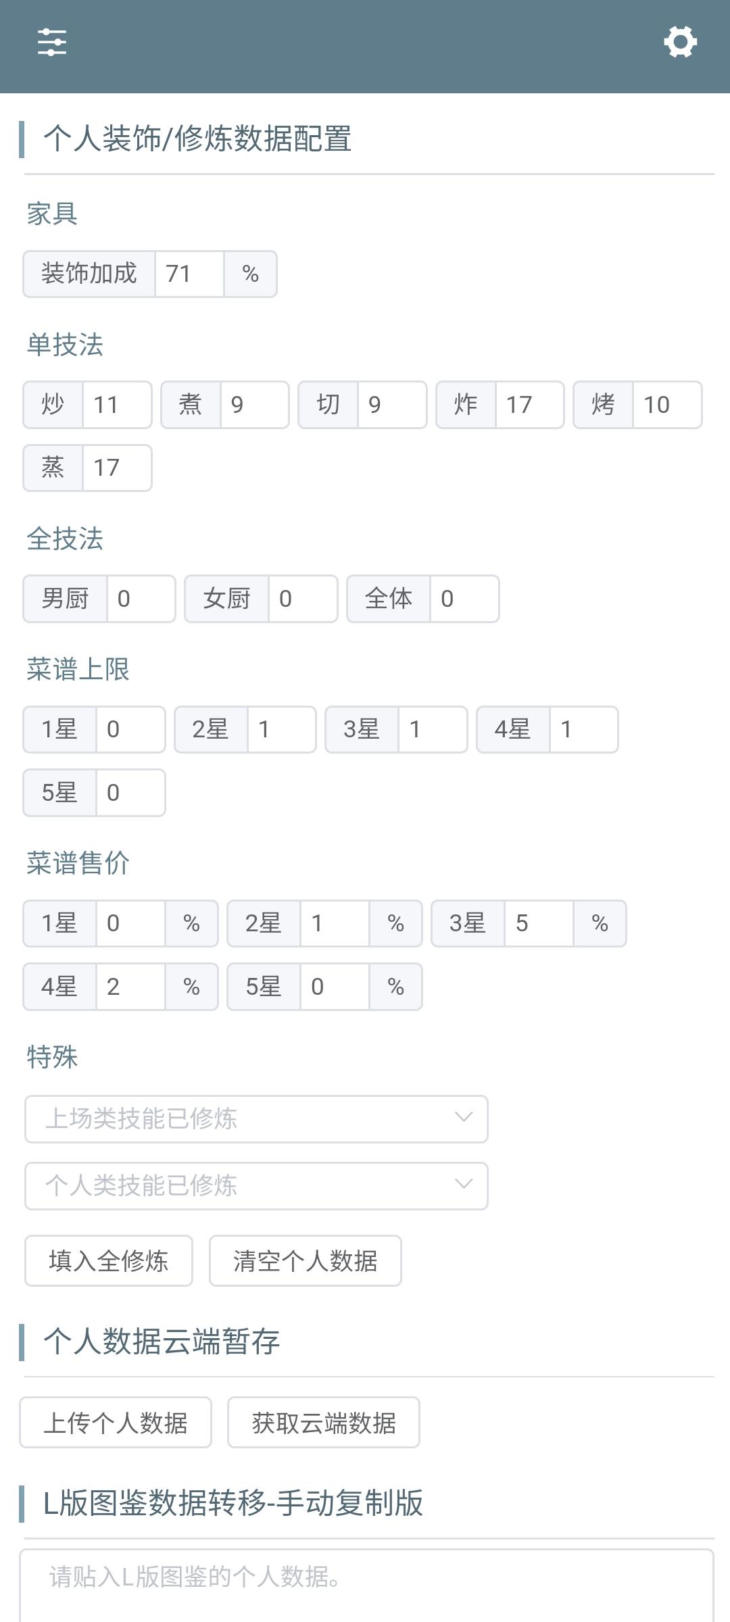Click the 填入全修炼 button
This screenshot has height=1622, width=730.
(x=109, y=1261)
